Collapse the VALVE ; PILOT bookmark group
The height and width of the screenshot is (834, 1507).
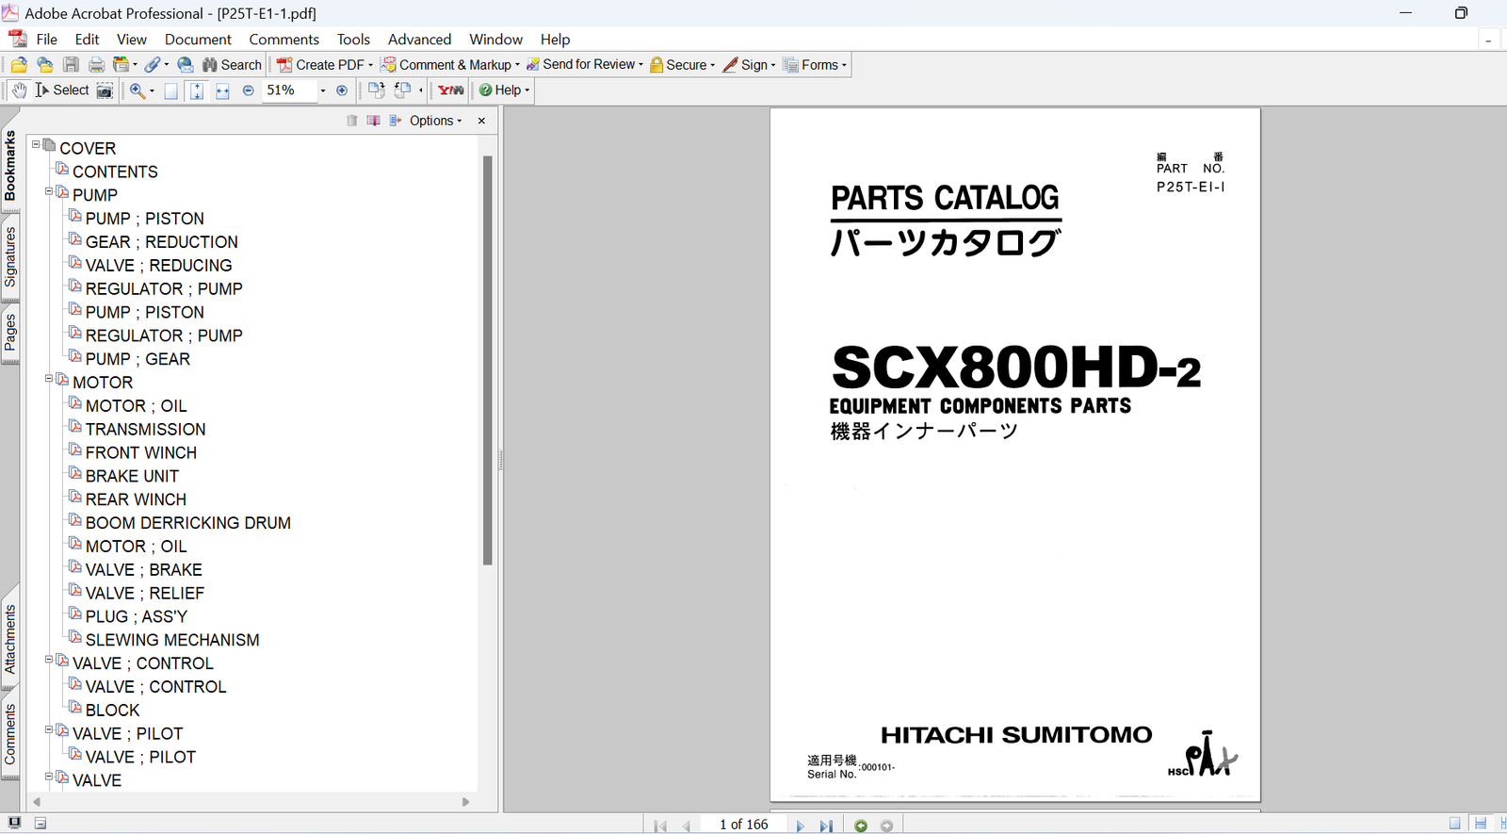[49, 729]
